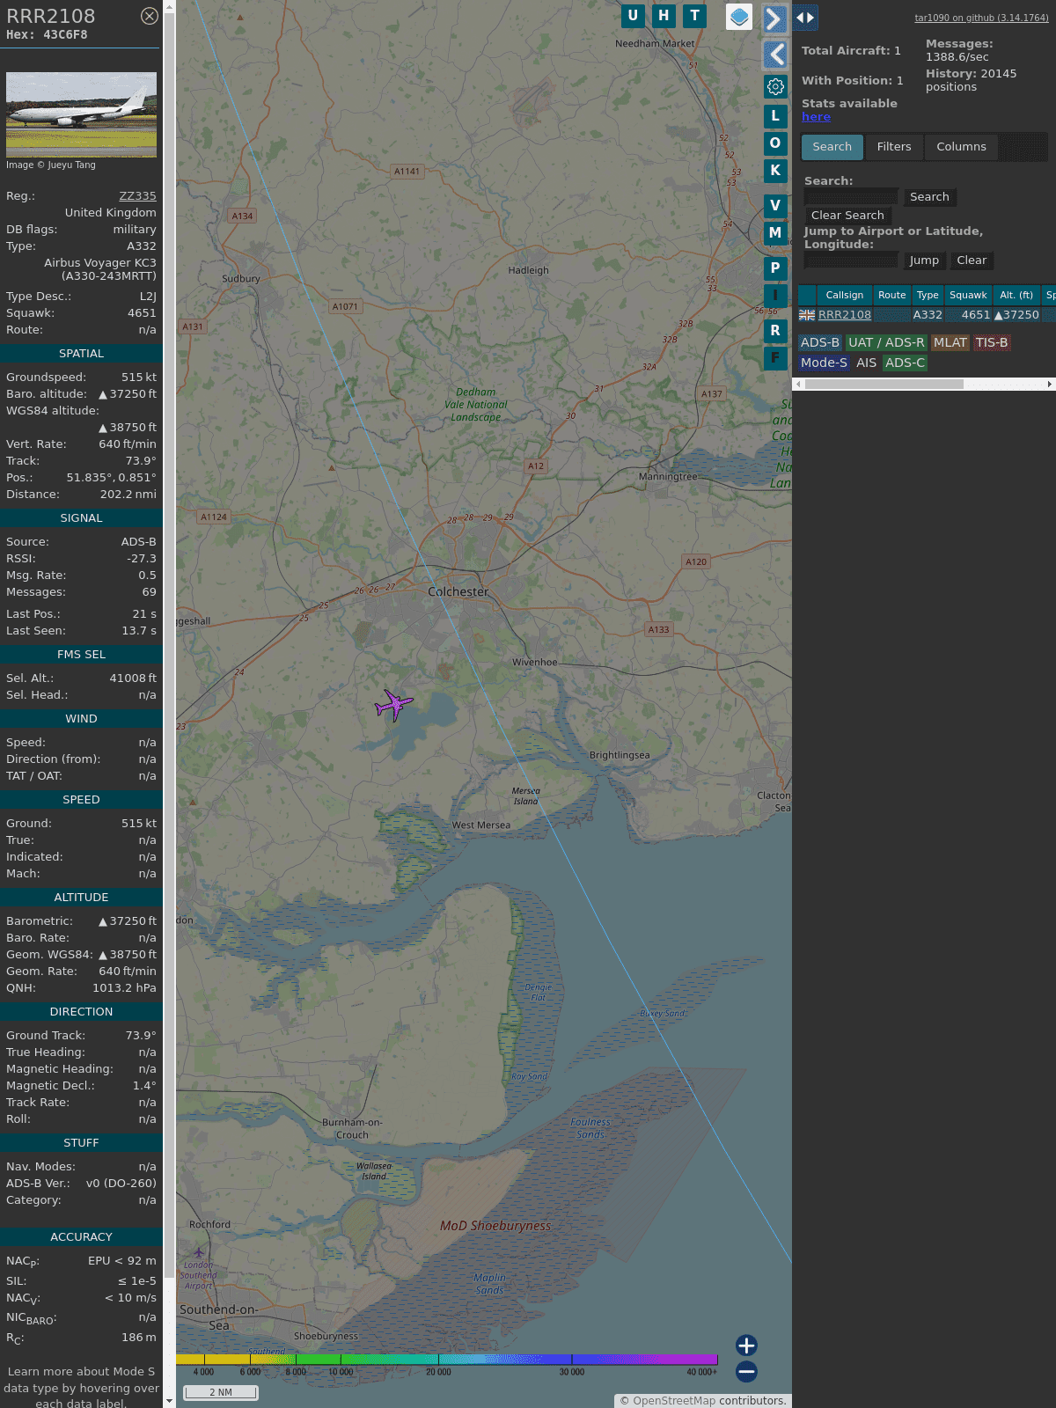Click the Jump button
Screen dimensions: 1056x1408
pos(924,260)
